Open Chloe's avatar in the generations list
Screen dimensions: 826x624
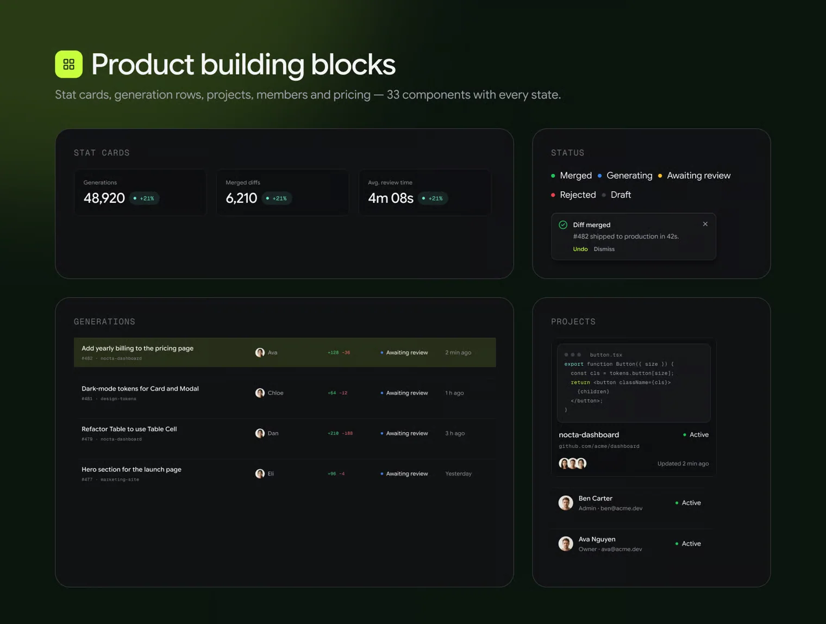260,392
